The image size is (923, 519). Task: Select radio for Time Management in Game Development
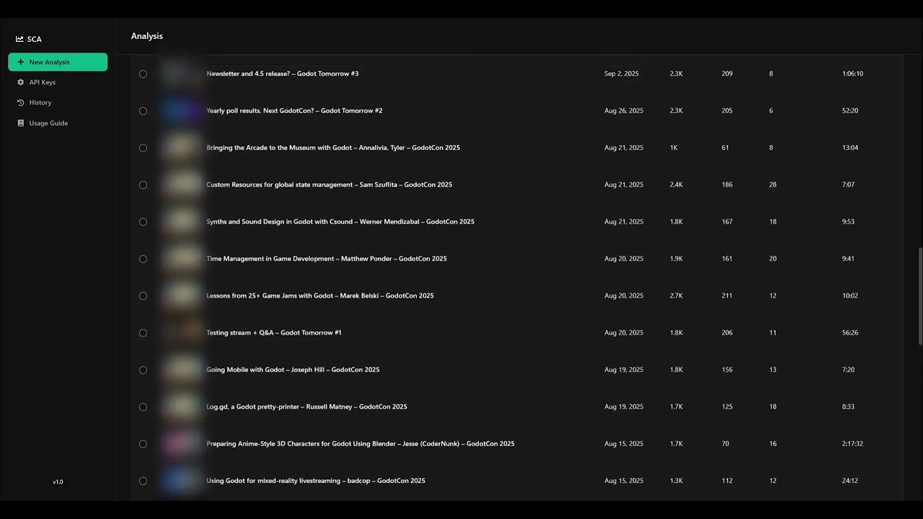[143, 259]
